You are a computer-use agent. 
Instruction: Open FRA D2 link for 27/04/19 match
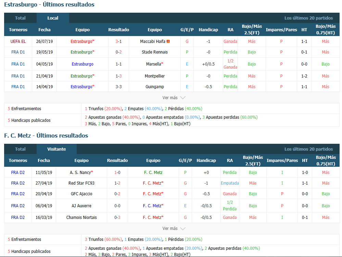click(18, 183)
